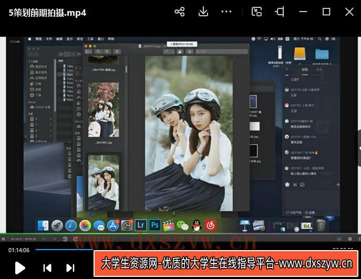The width and height of the screenshot is (361, 279).
Task: Click the Preview sidebar scrollbar
Action: click(126, 69)
